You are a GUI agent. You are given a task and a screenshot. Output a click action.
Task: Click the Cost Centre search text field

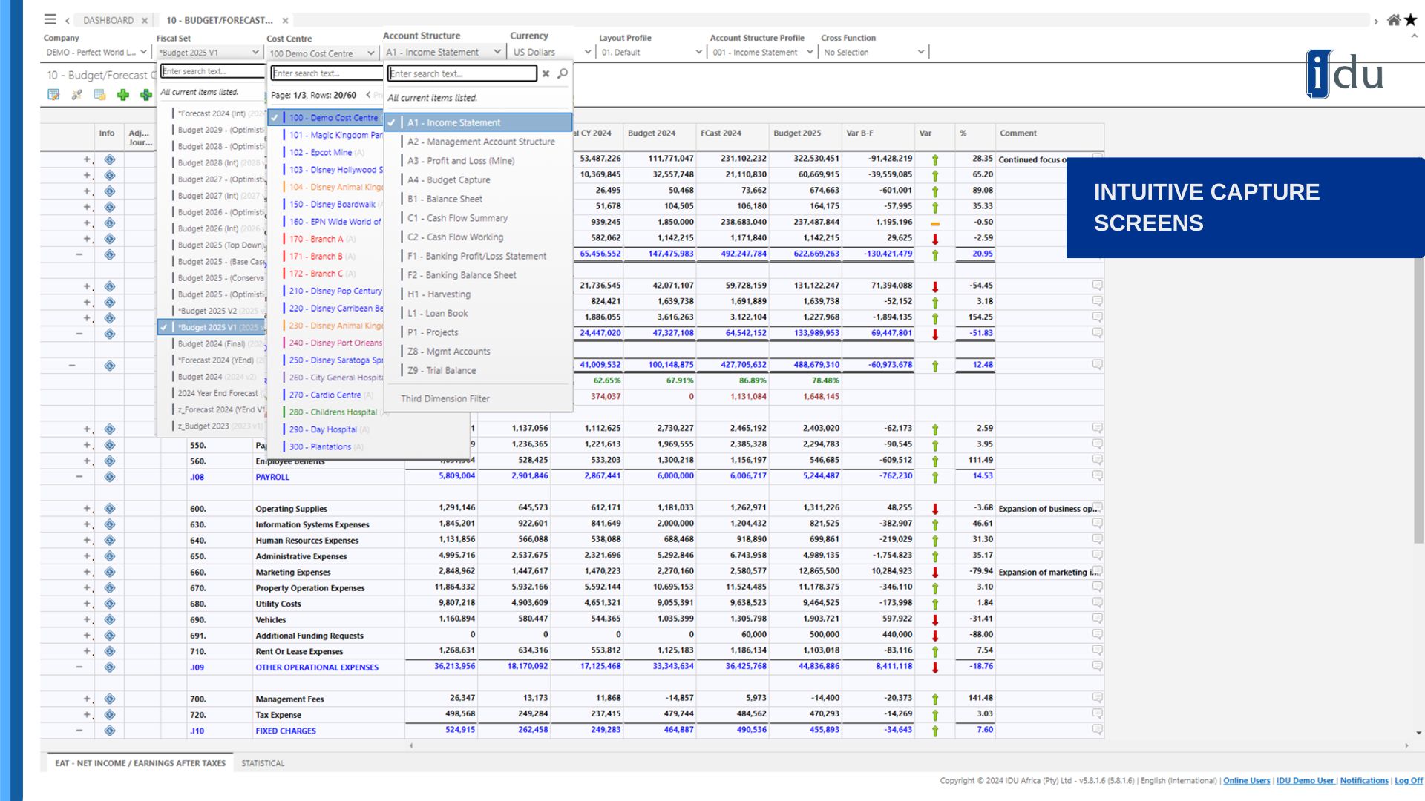327,73
